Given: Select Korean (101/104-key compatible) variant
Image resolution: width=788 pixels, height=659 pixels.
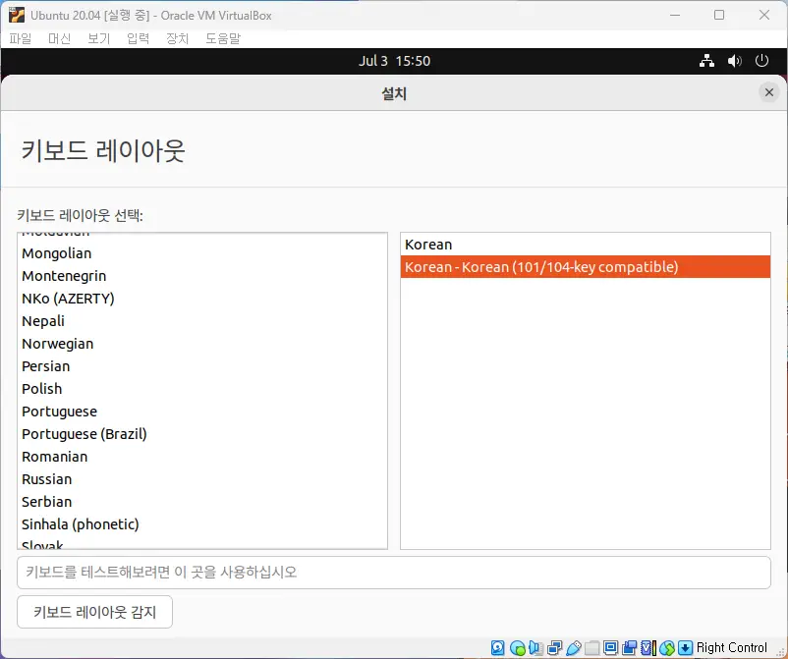Looking at the screenshot, I should tap(585, 267).
